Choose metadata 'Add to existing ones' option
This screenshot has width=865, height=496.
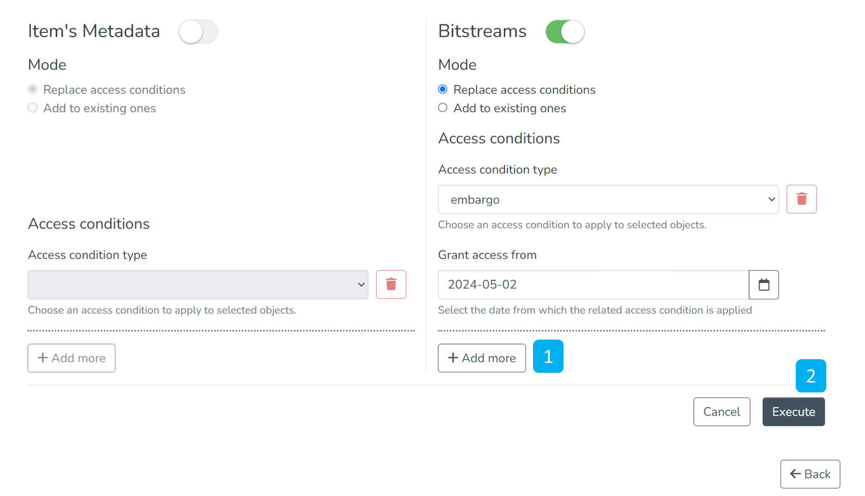[33, 108]
